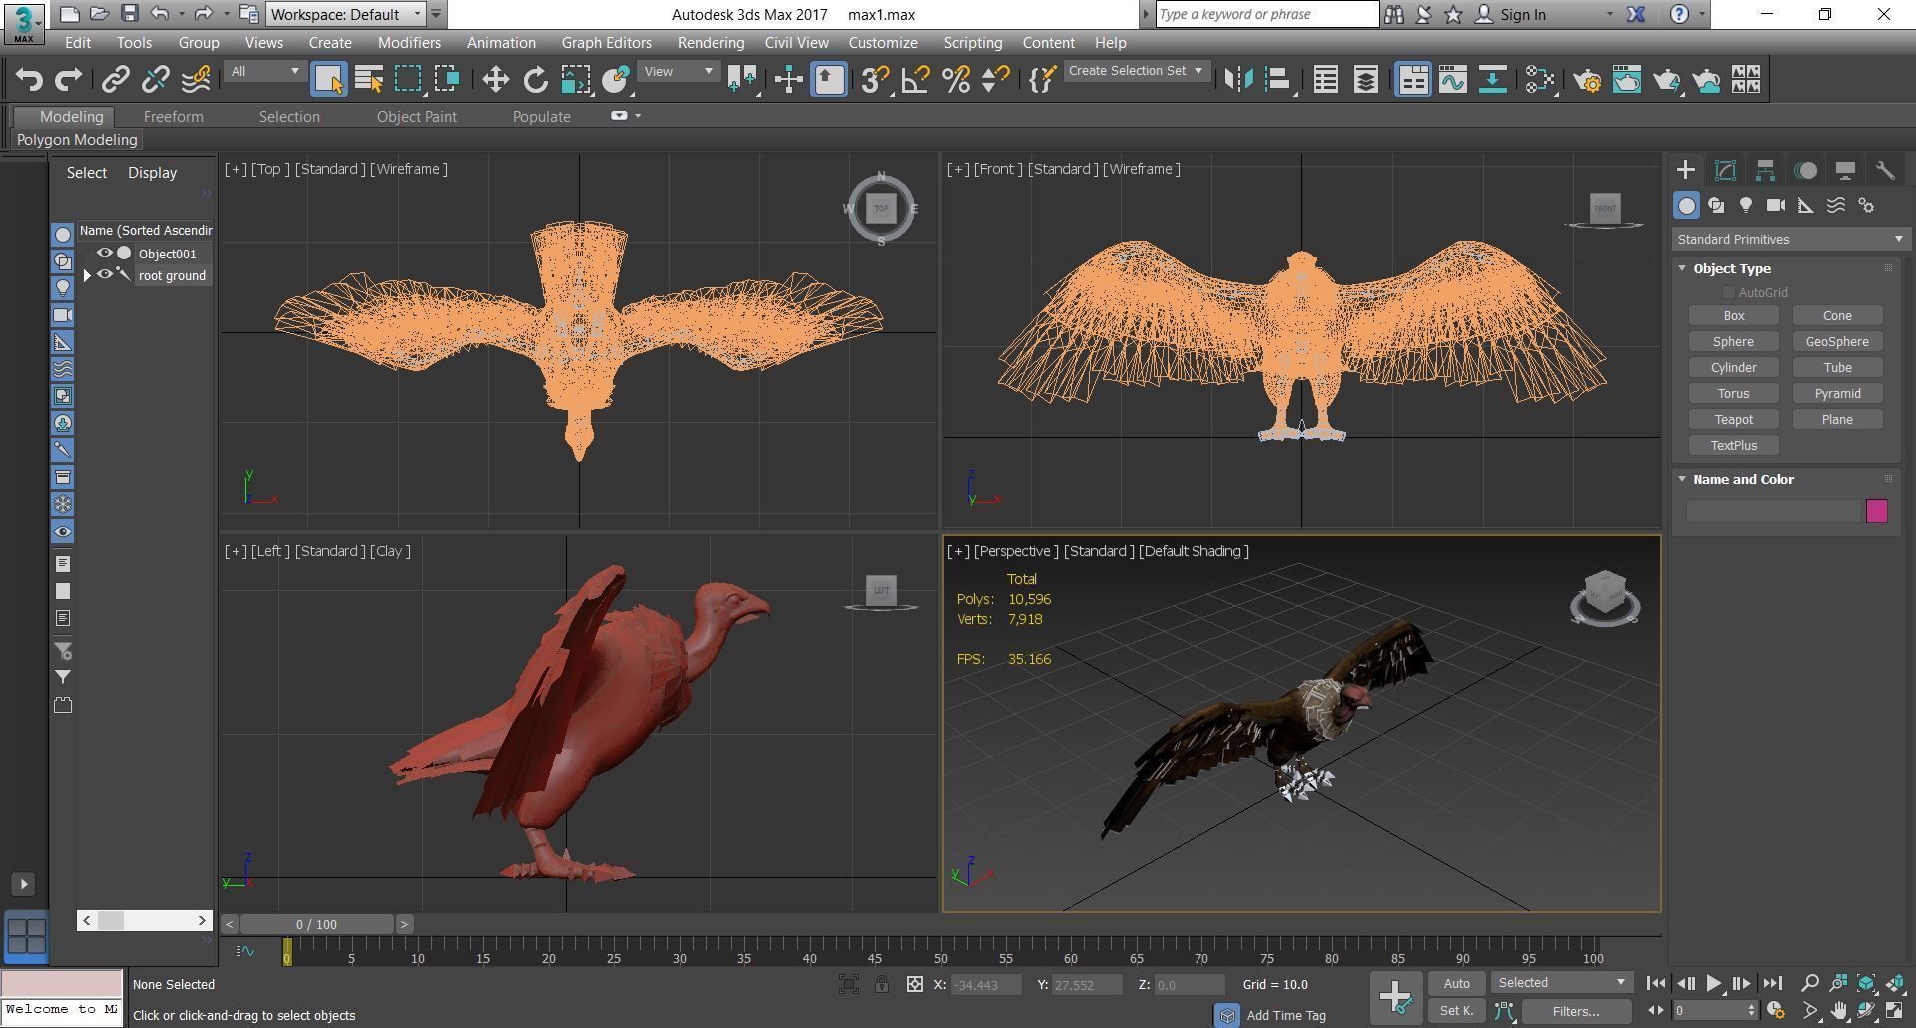Click the Unlink Selection chain icon
The image size is (1916, 1028).
155,79
